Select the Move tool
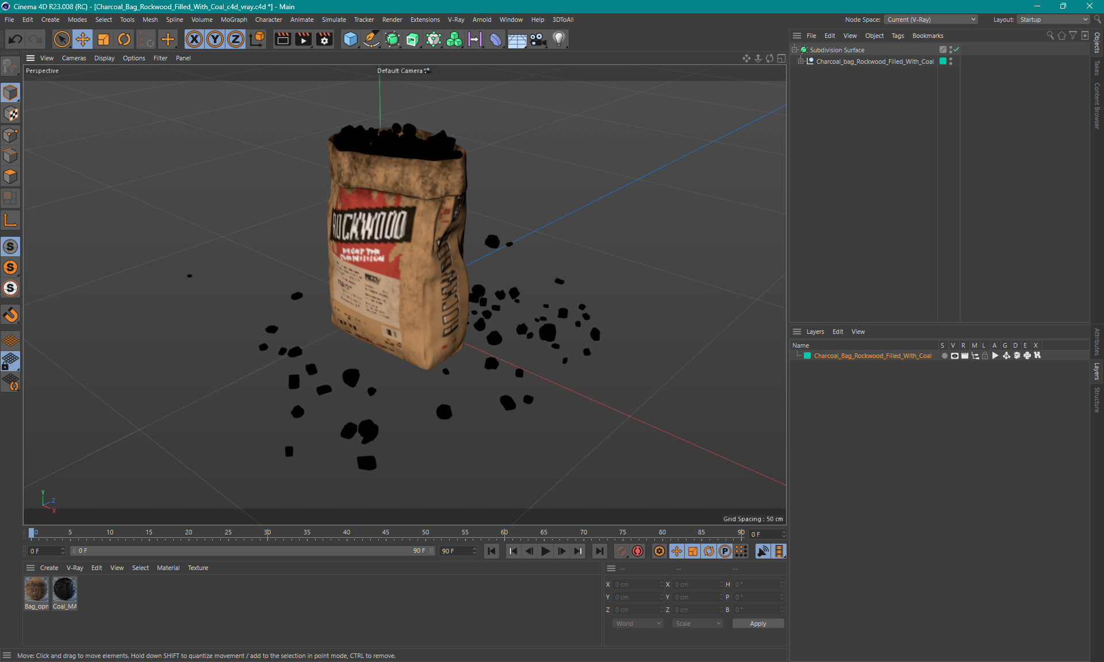 pos(83,39)
